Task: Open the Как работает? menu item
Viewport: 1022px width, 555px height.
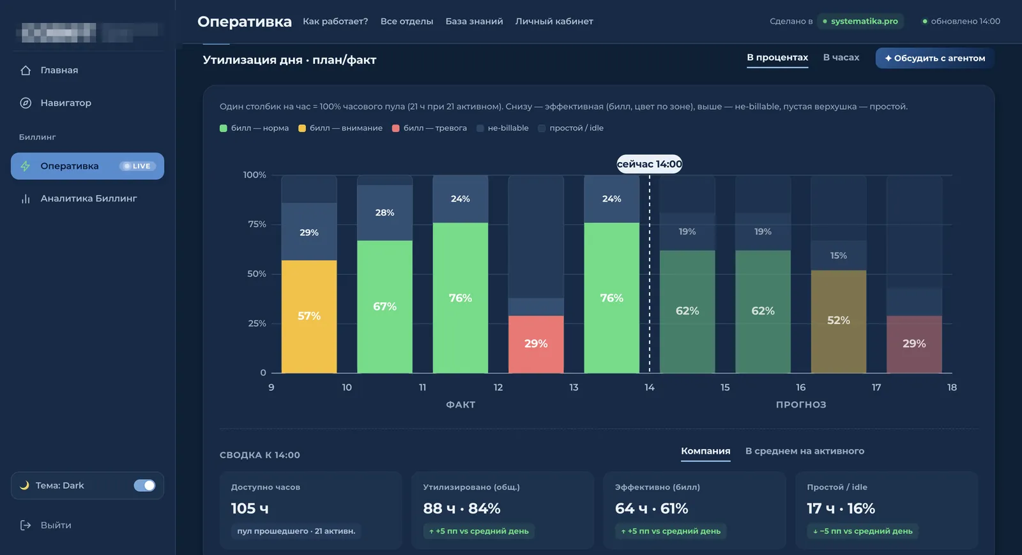Action: tap(335, 21)
